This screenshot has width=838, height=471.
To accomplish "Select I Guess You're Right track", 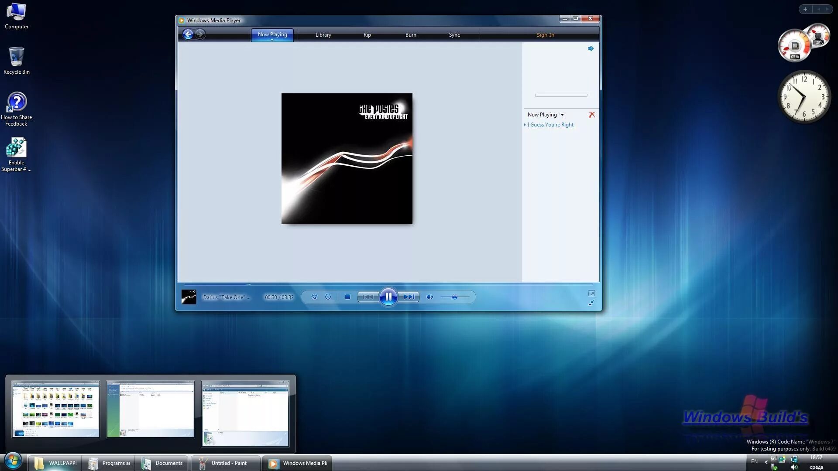I will tap(550, 125).
